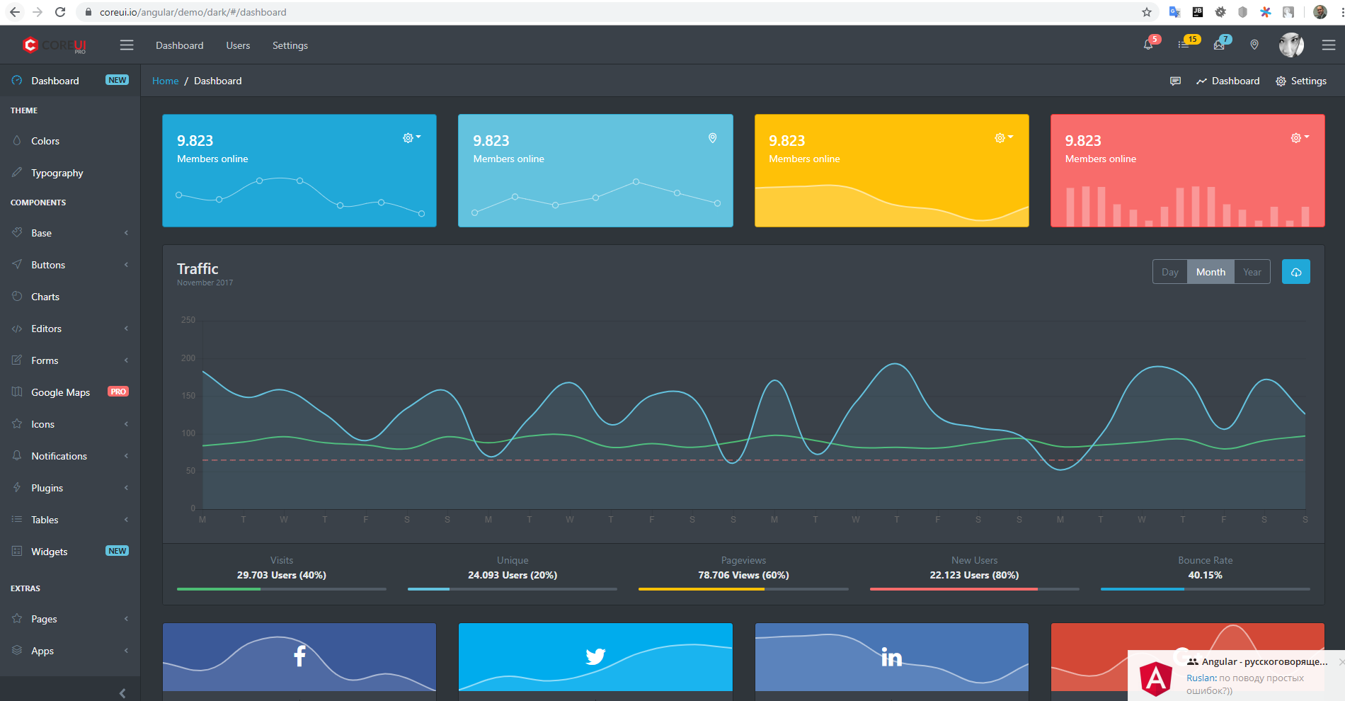
Task: Download traffic data with the cloud button
Action: (x=1295, y=272)
